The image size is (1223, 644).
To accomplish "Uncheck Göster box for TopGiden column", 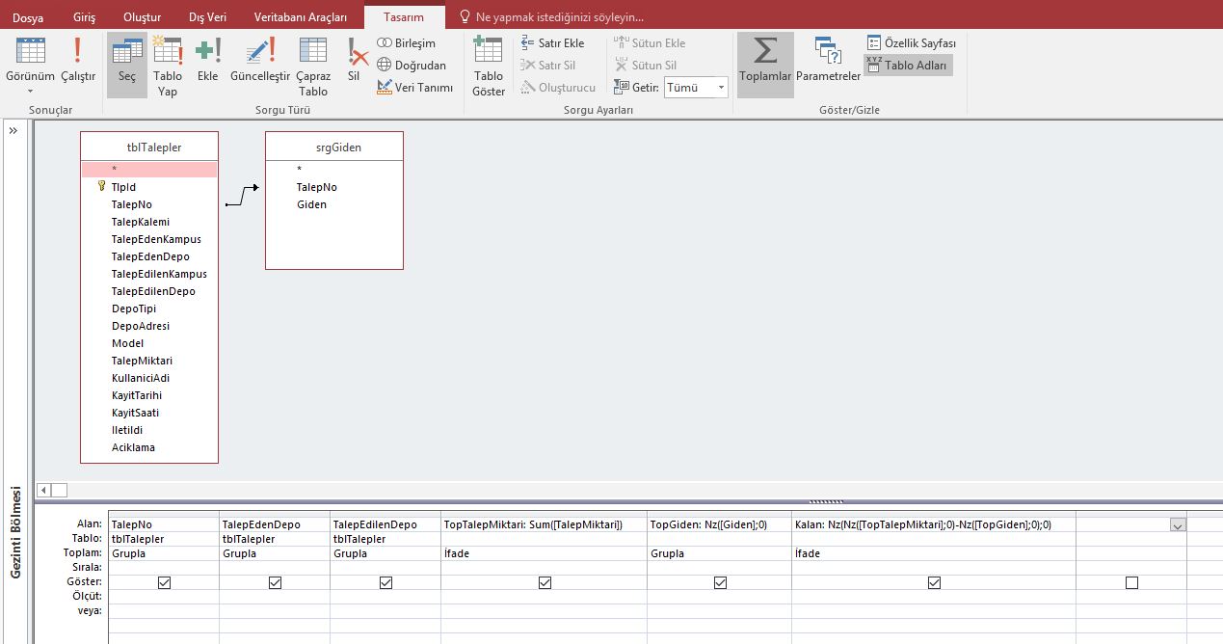I will point(720,582).
